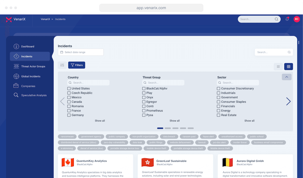303x178 pixels.
Task: Switch to grid view layout
Action: click(x=288, y=67)
